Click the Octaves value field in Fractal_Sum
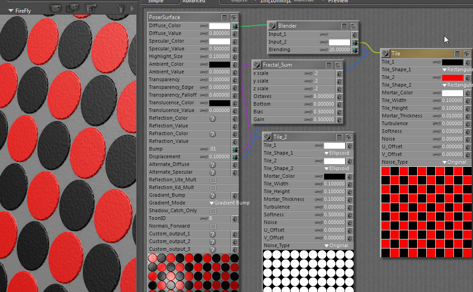 pos(324,97)
